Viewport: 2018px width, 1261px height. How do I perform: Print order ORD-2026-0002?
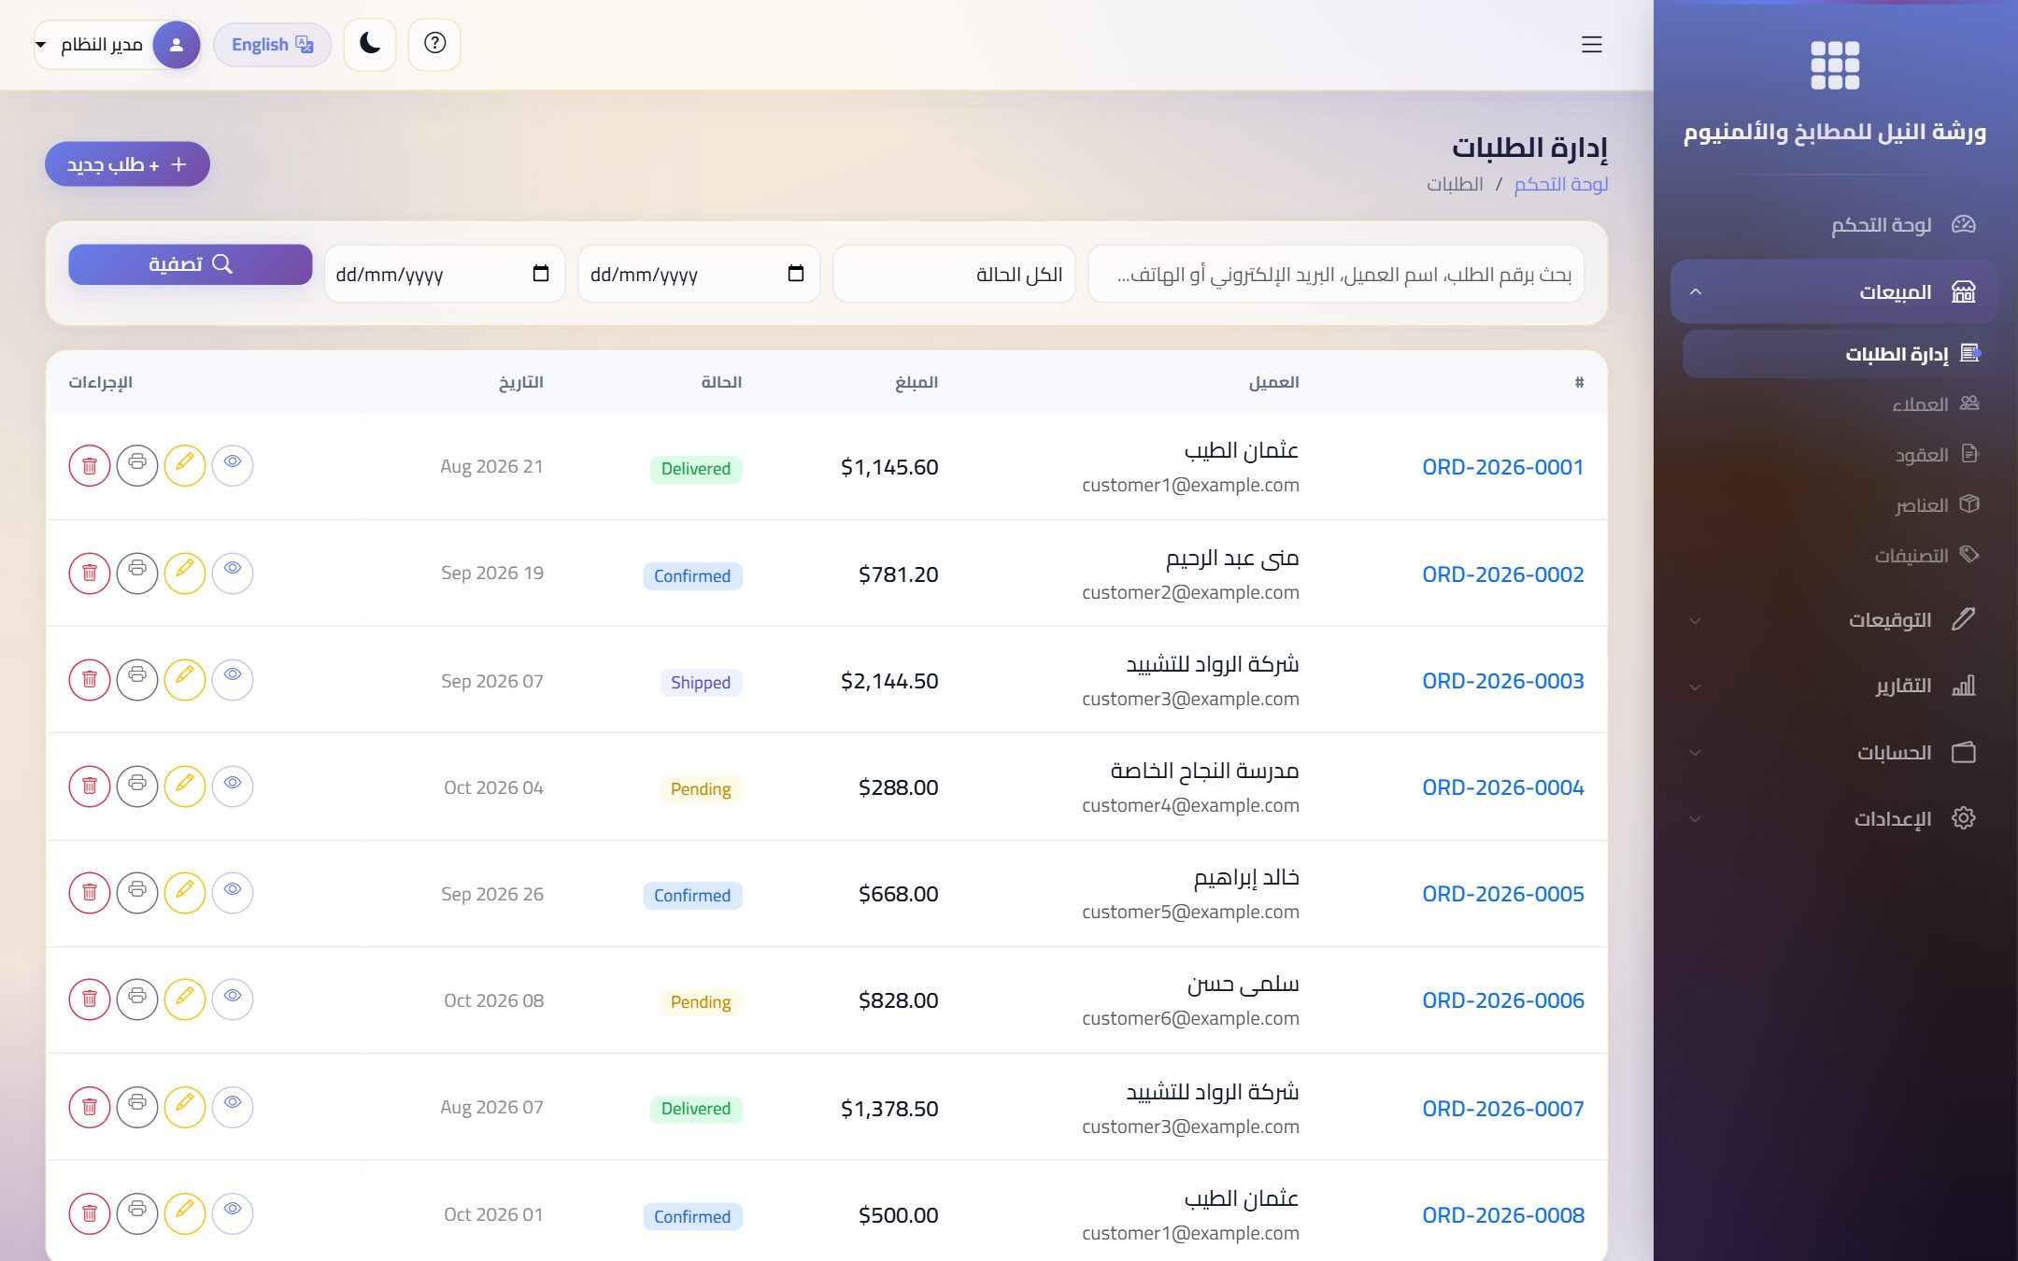click(x=137, y=573)
